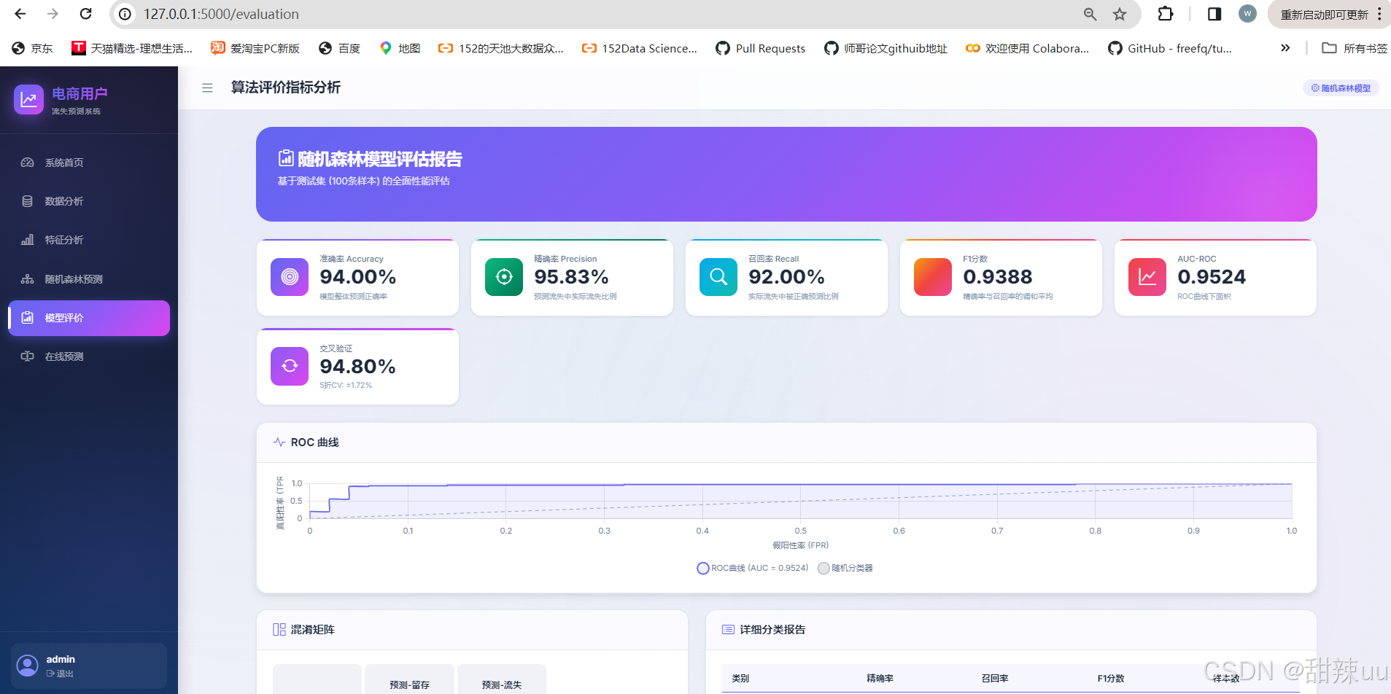Click the 随机森林预测 tree icon
The width and height of the screenshot is (1391, 694).
click(27, 279)
